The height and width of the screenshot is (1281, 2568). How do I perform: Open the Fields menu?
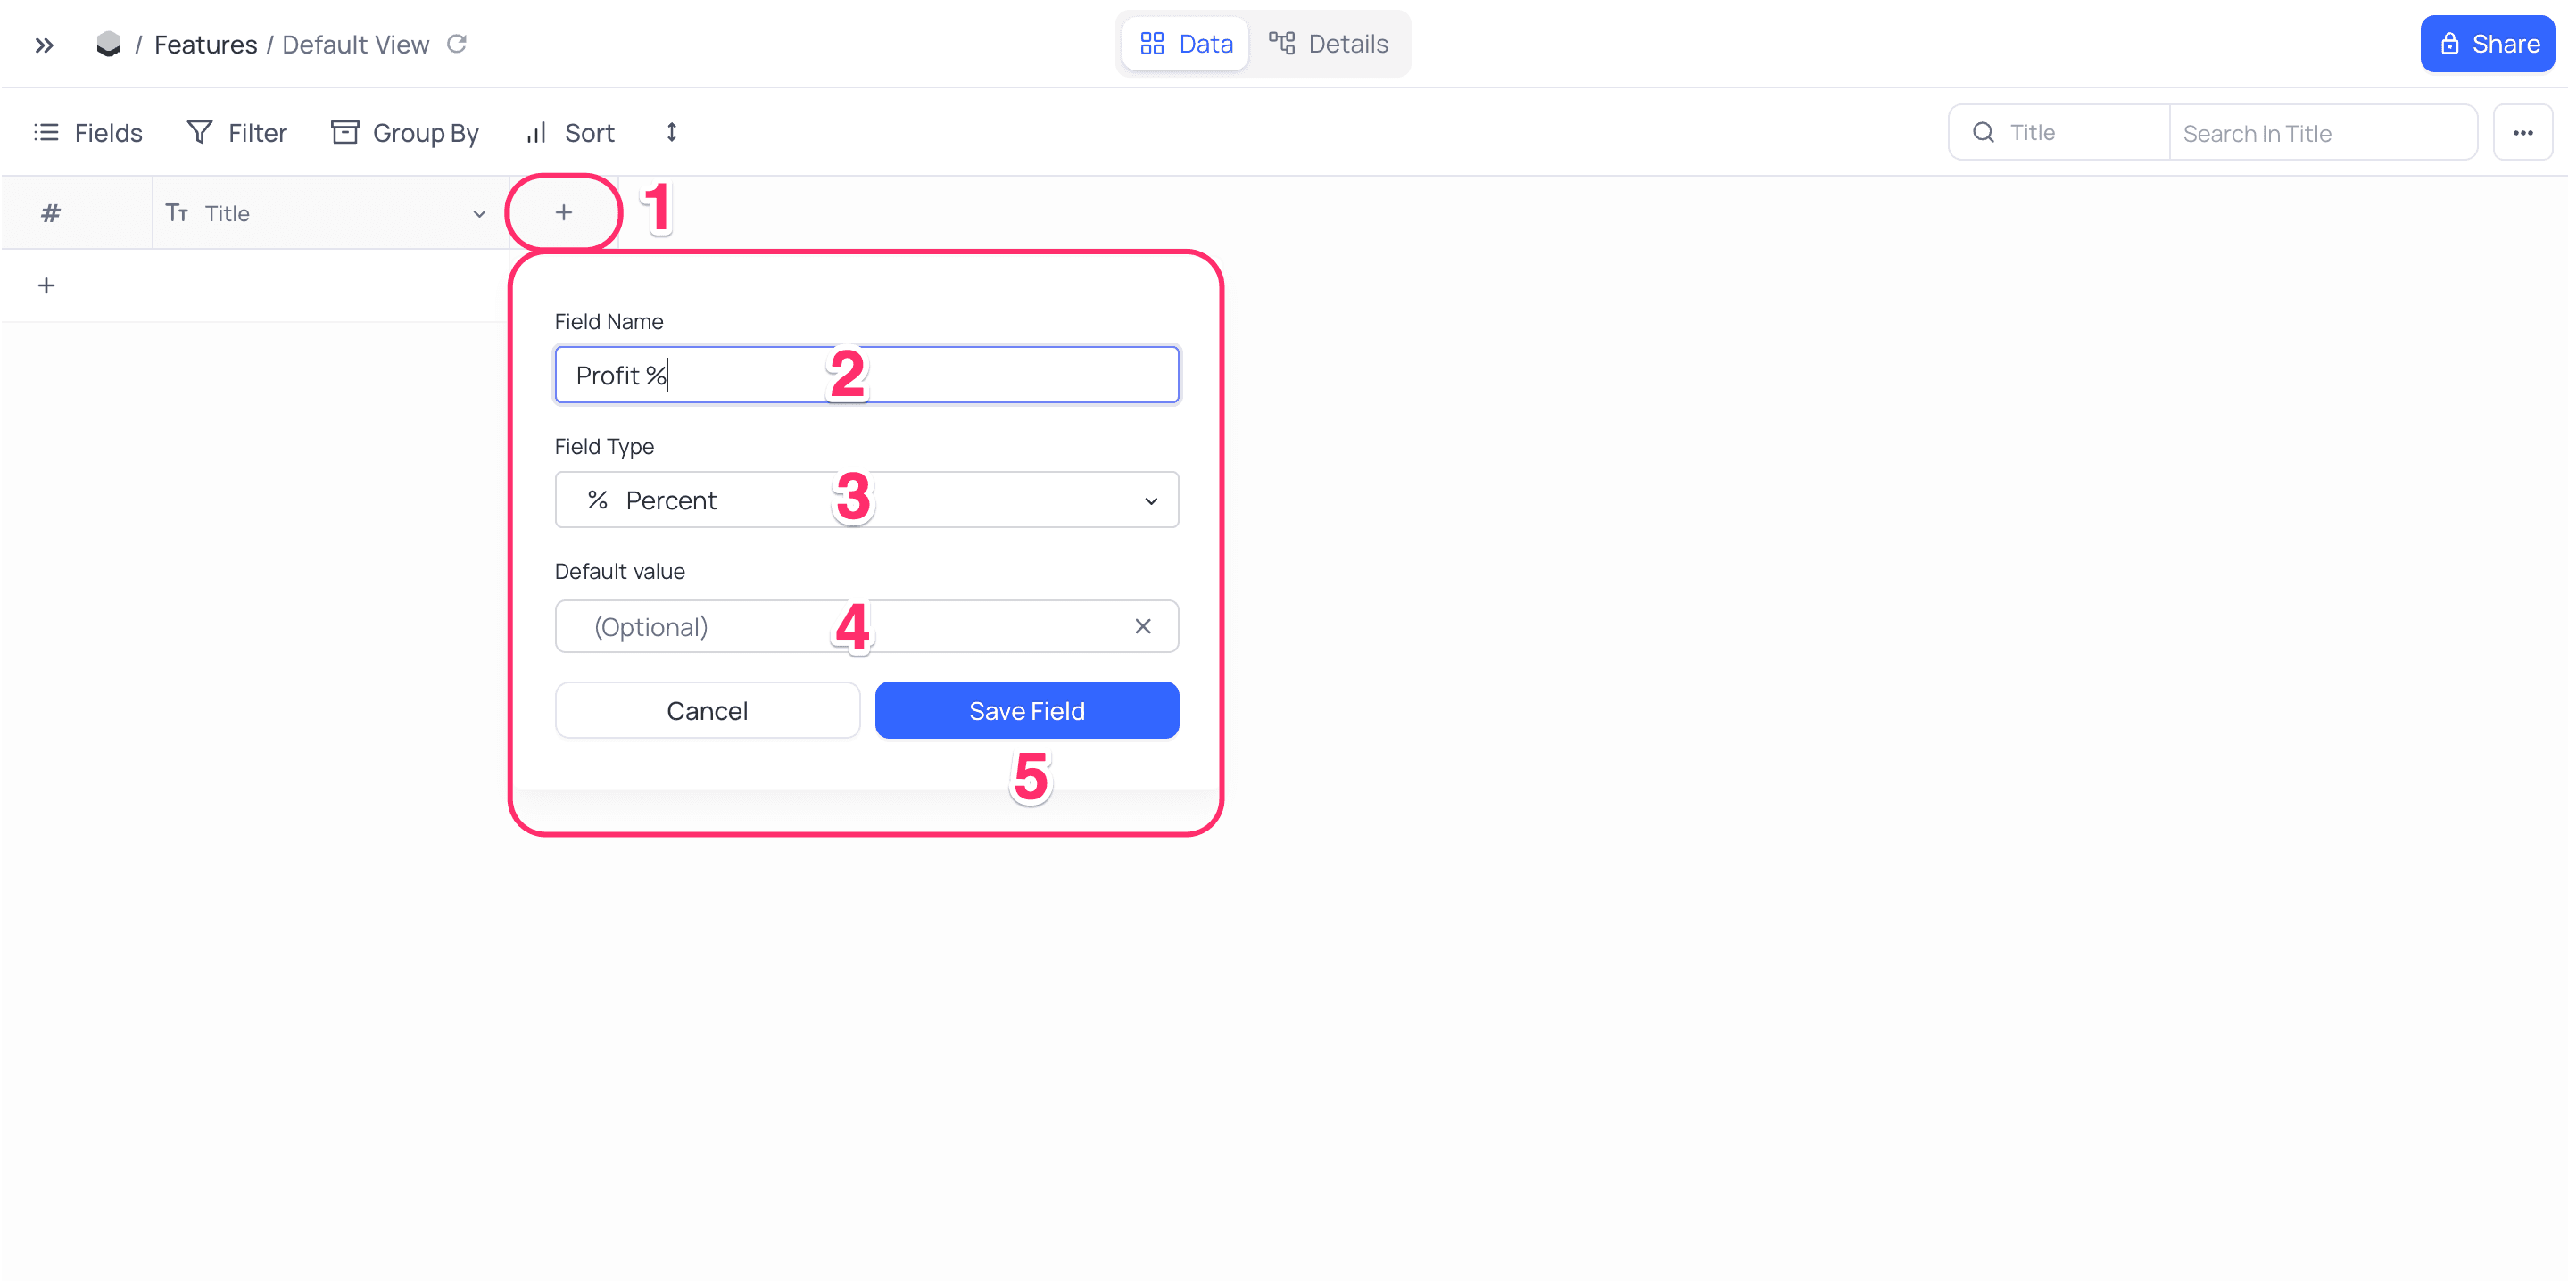pyautogui.click(x=87, y=133)
